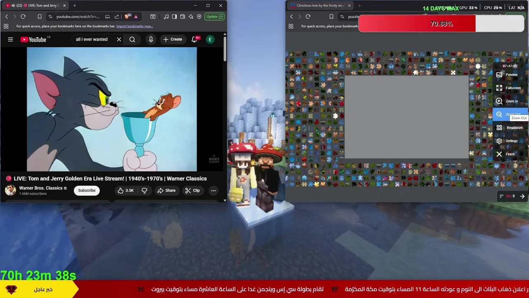Click the YouTube logo

33,39
